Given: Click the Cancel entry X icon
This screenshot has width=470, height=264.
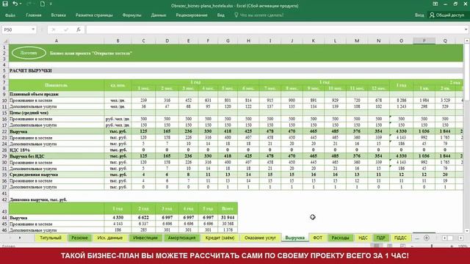Looking at the screenshot, I should (54, 29).
